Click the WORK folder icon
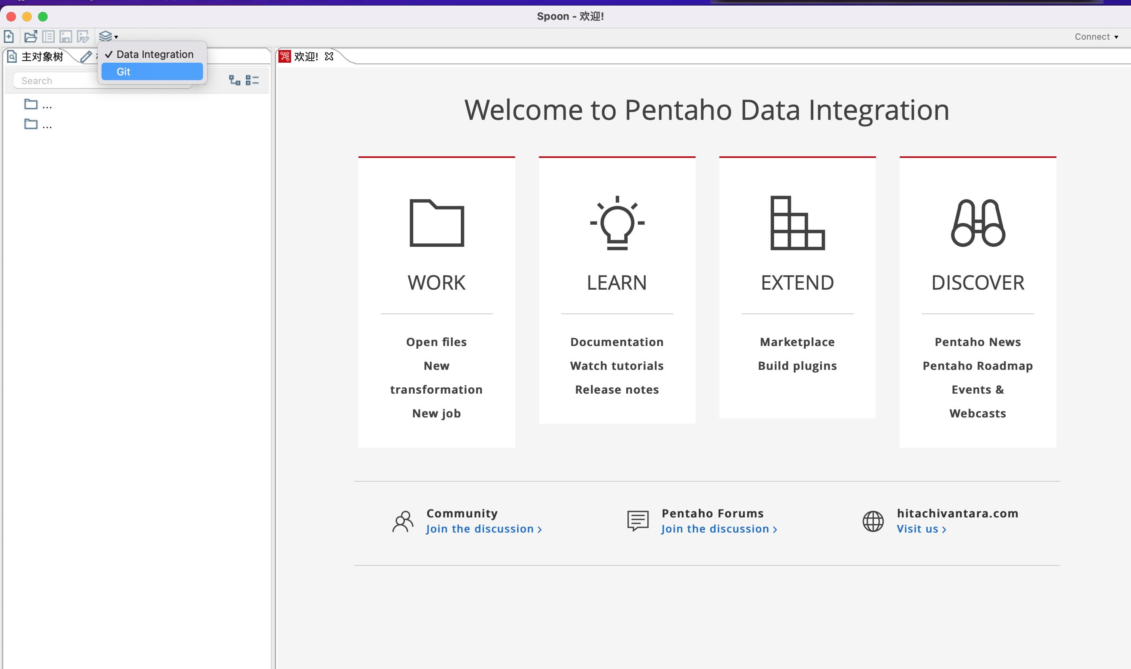Screen dimensions: 1131x669 point(437,223)
